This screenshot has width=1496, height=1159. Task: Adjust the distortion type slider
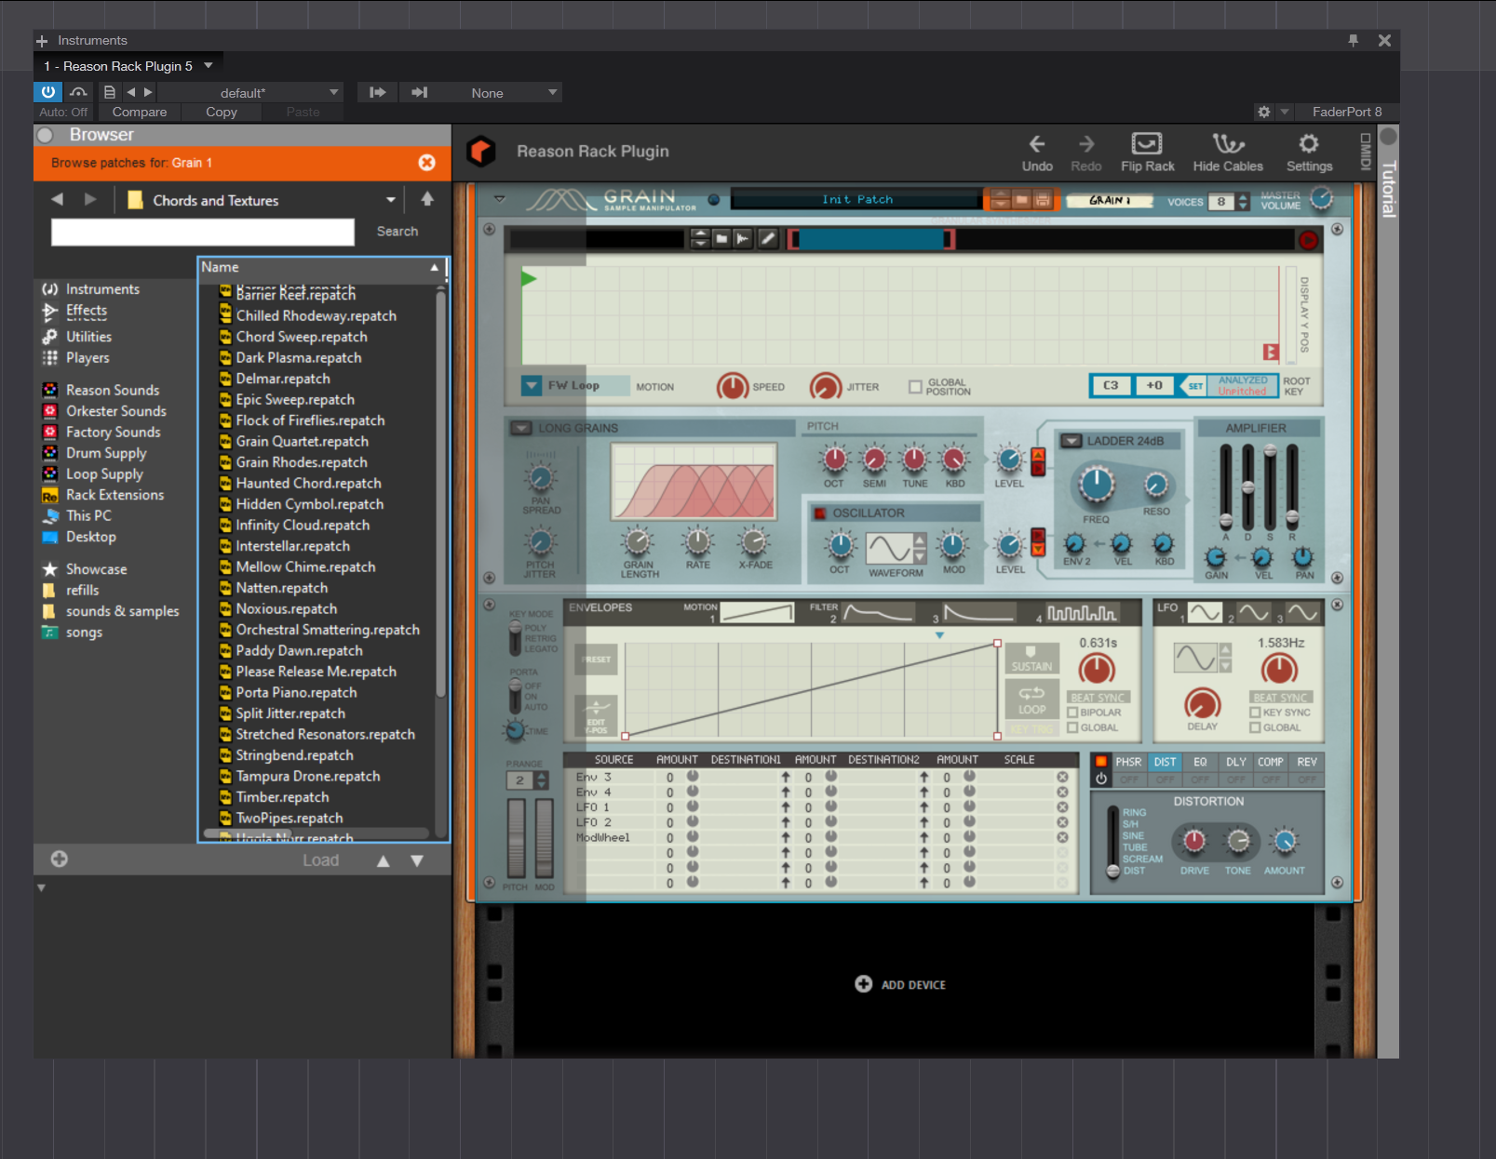tap(1112, 871)
